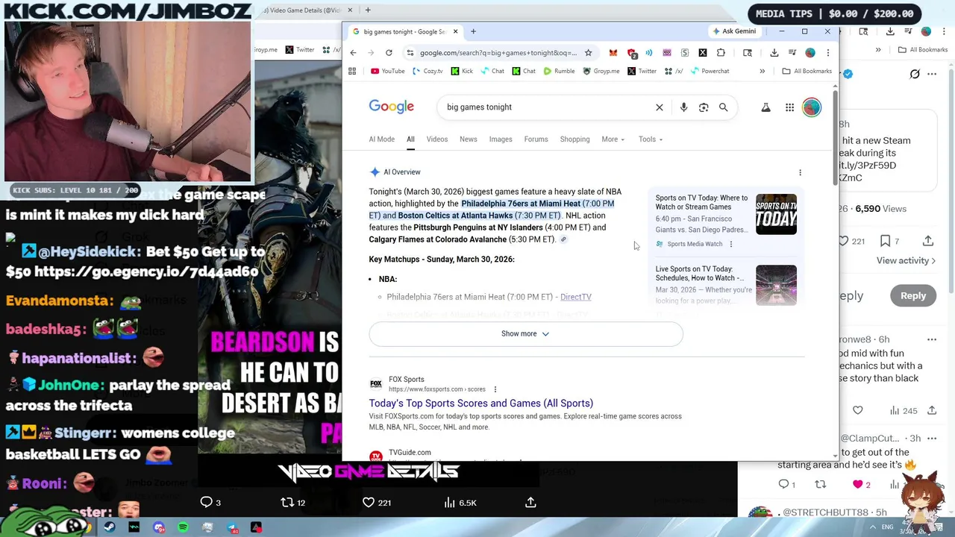Bookmark the background tweet showing 7 bookmarks

click(x=885, y=241)
